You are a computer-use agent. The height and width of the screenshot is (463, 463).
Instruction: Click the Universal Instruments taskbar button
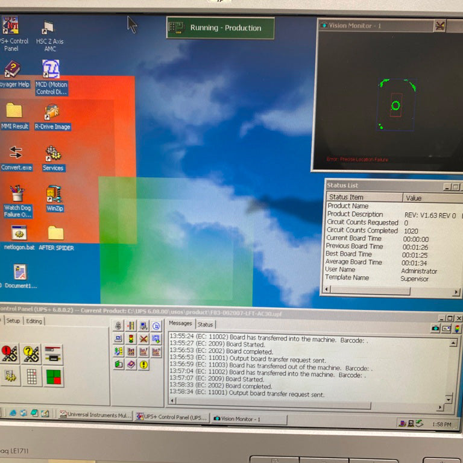pos(95,415)
